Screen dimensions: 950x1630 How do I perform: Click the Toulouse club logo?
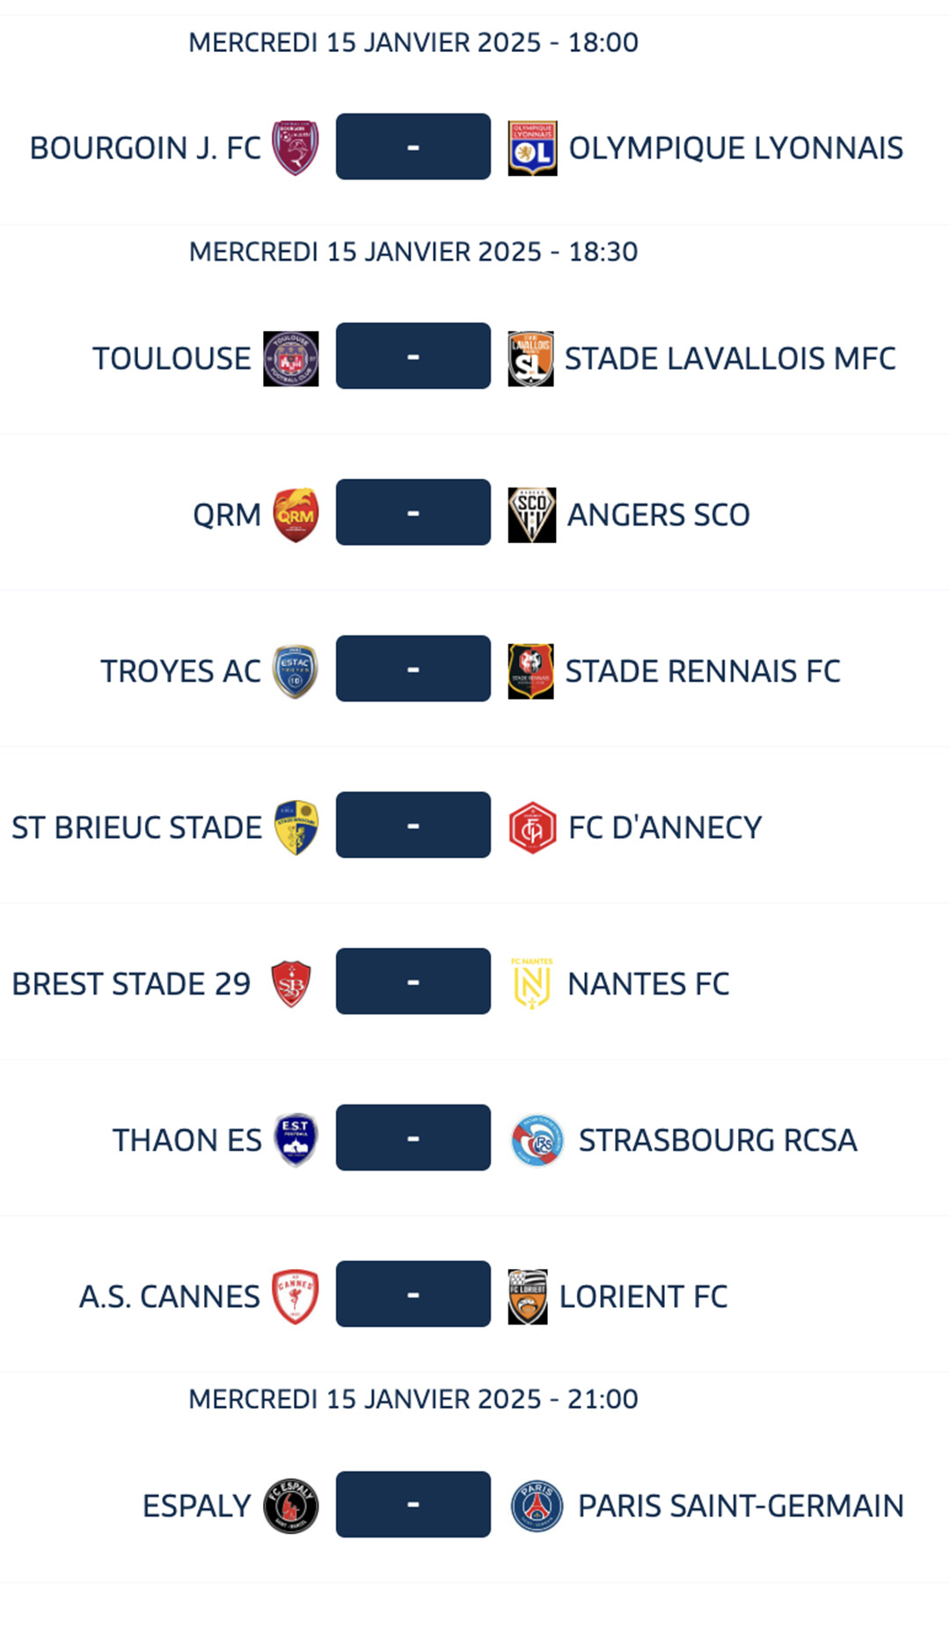(x=291, y=358)
